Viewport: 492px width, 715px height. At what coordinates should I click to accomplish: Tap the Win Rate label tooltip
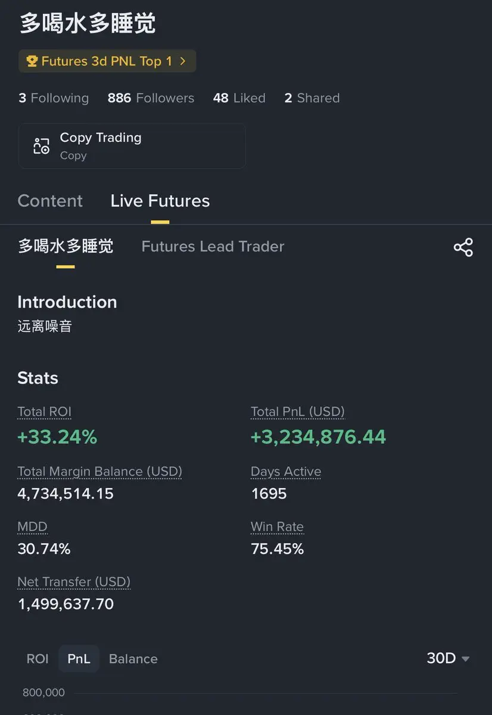click(x=277, y=527)
